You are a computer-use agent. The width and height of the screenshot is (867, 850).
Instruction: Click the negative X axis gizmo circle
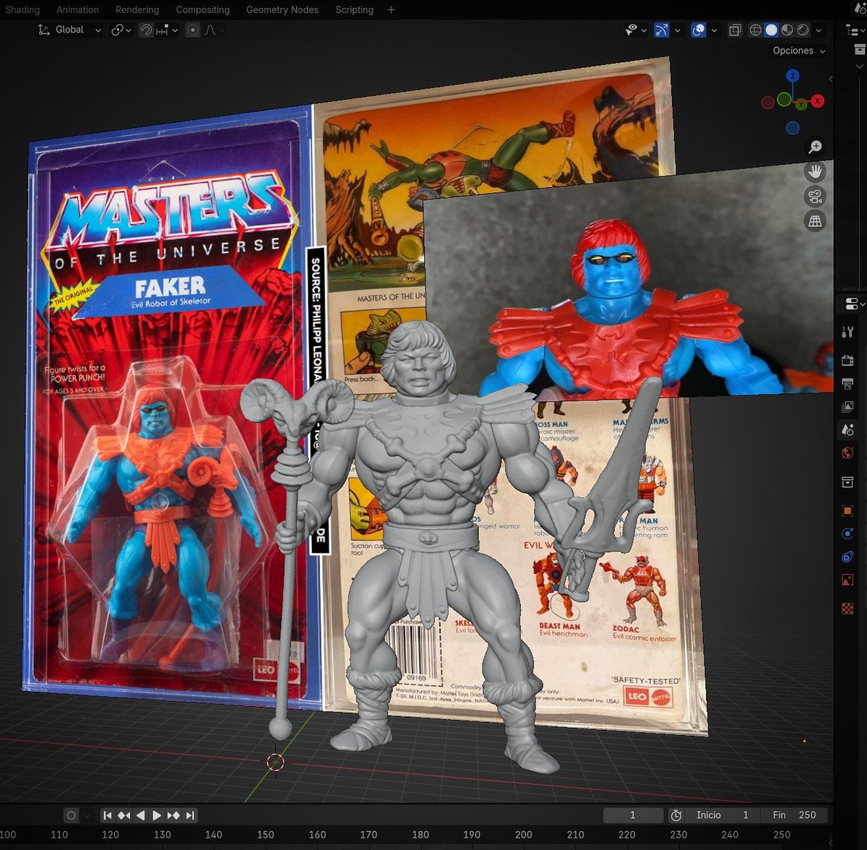[x=768, y=103]
